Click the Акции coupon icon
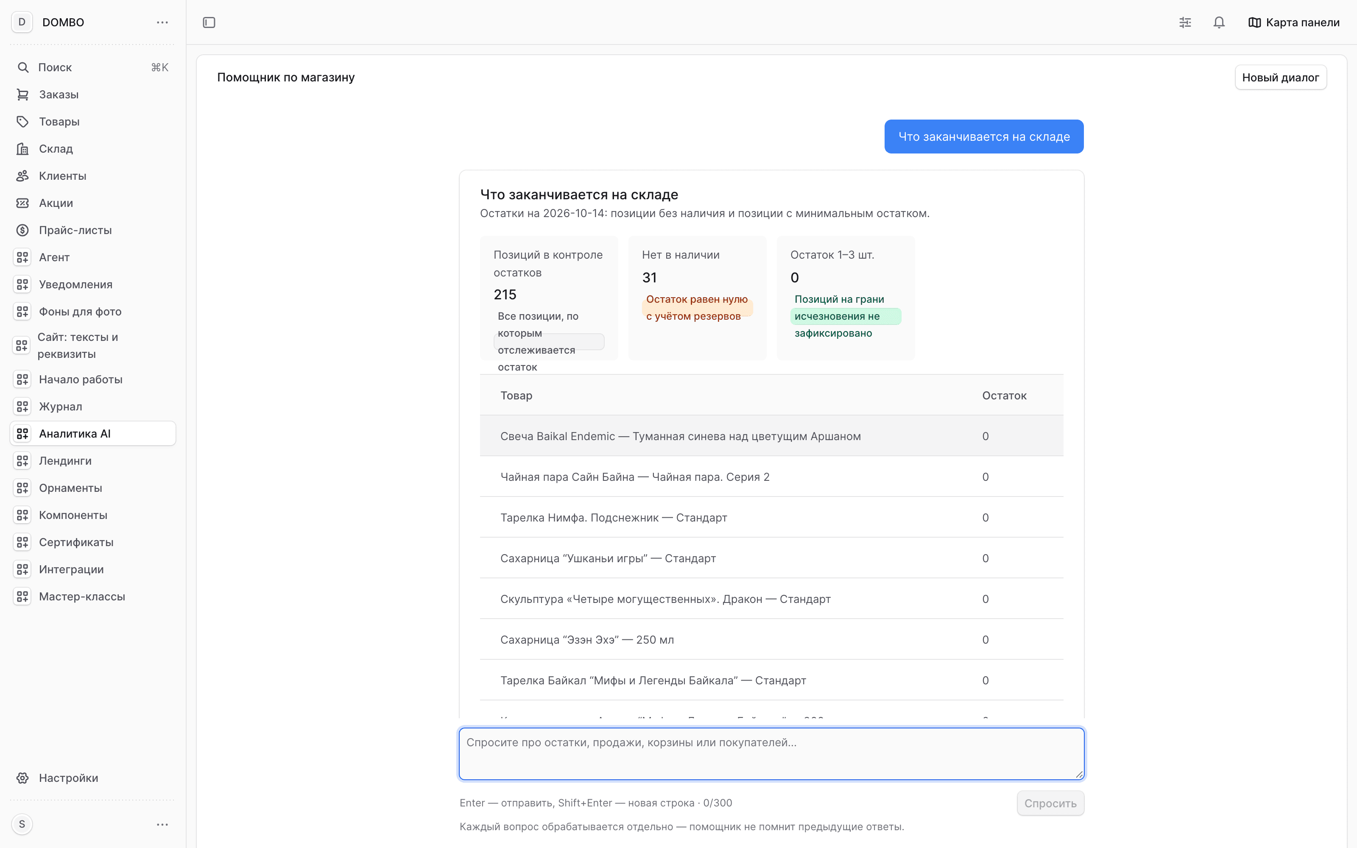This screenshot has height=848, width=1357. coord(22,203)
